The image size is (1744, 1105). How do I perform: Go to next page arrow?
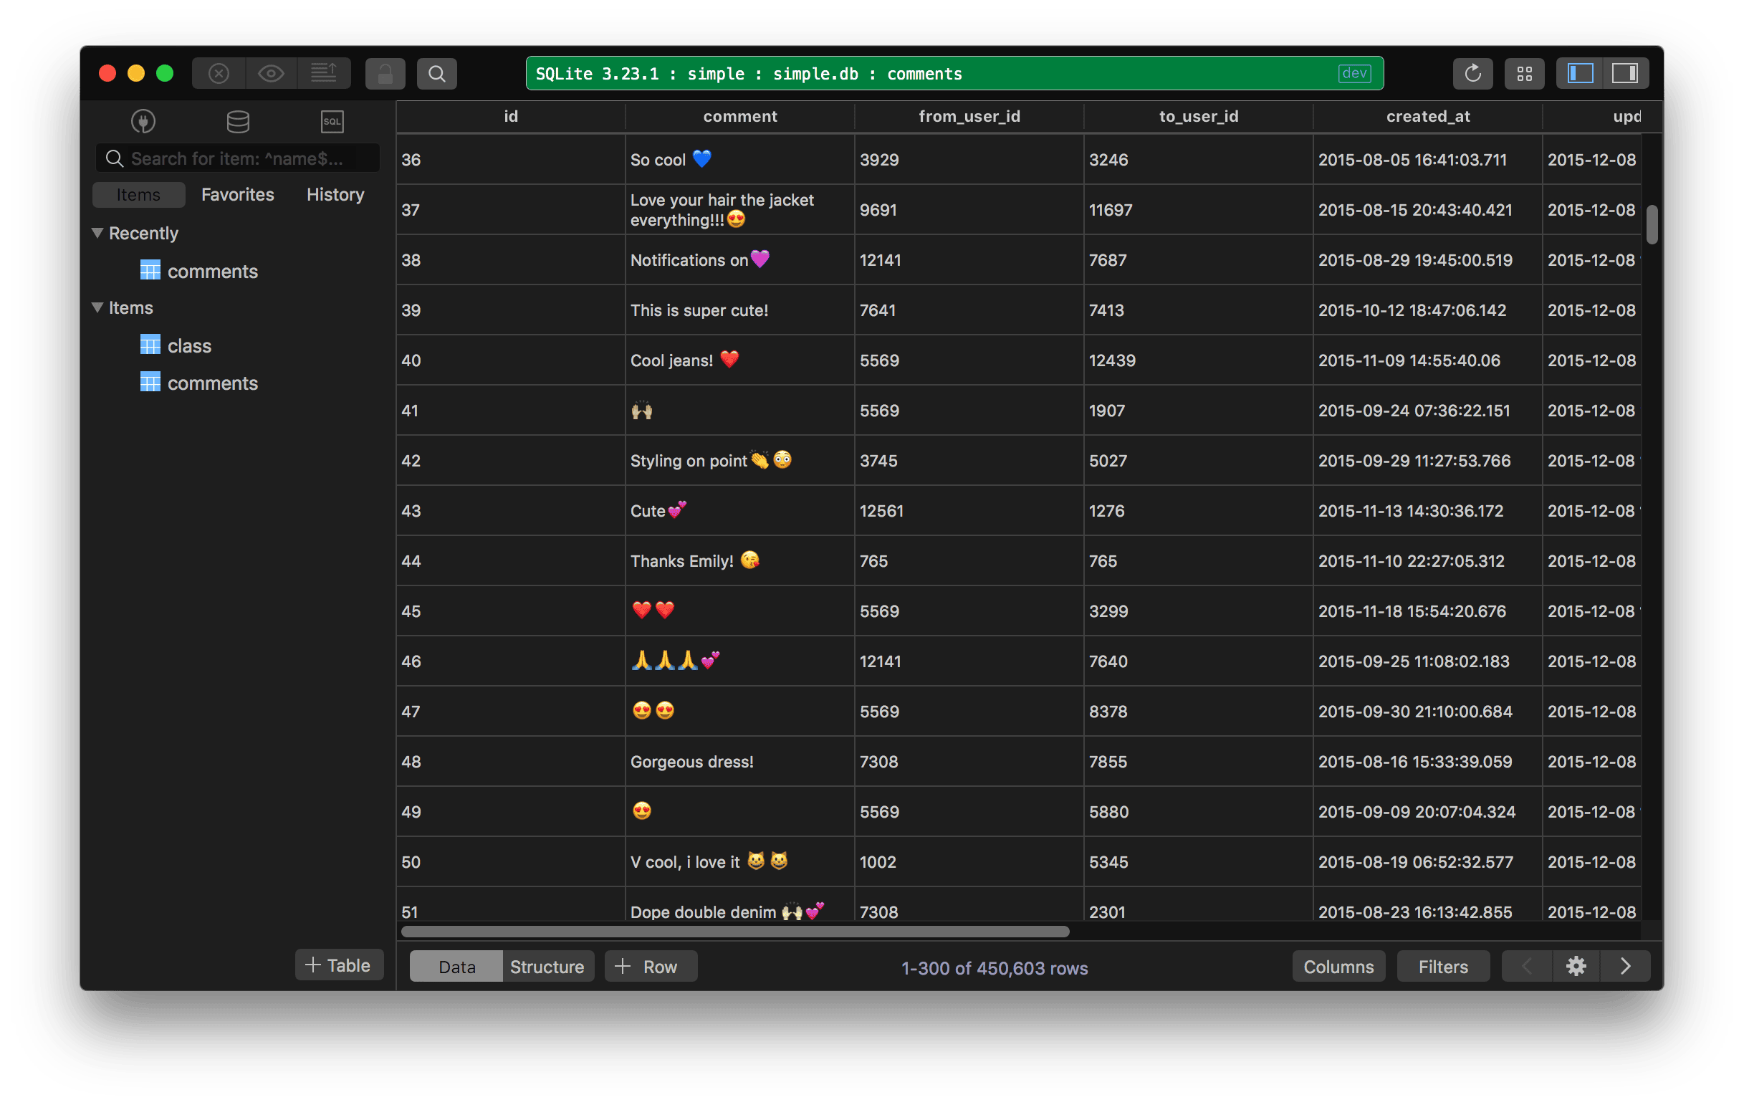coord(1626,967)
